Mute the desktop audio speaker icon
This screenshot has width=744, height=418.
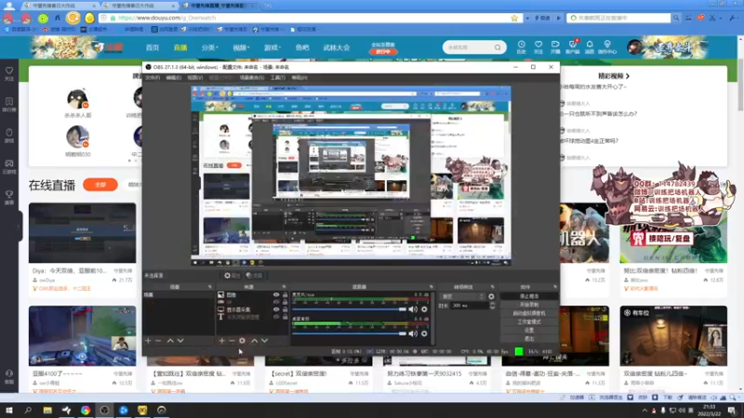click(413, 333)
